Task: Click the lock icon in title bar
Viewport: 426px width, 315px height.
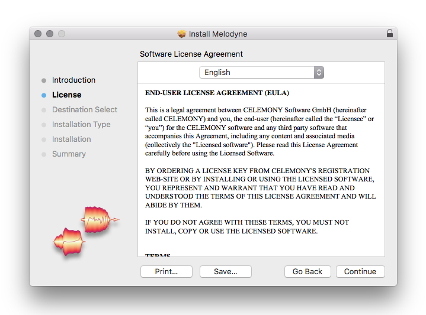Action: [390, 33]
